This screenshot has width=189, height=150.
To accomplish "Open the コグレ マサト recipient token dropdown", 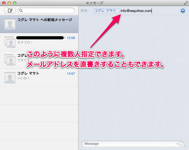I will tap(118, 11).
